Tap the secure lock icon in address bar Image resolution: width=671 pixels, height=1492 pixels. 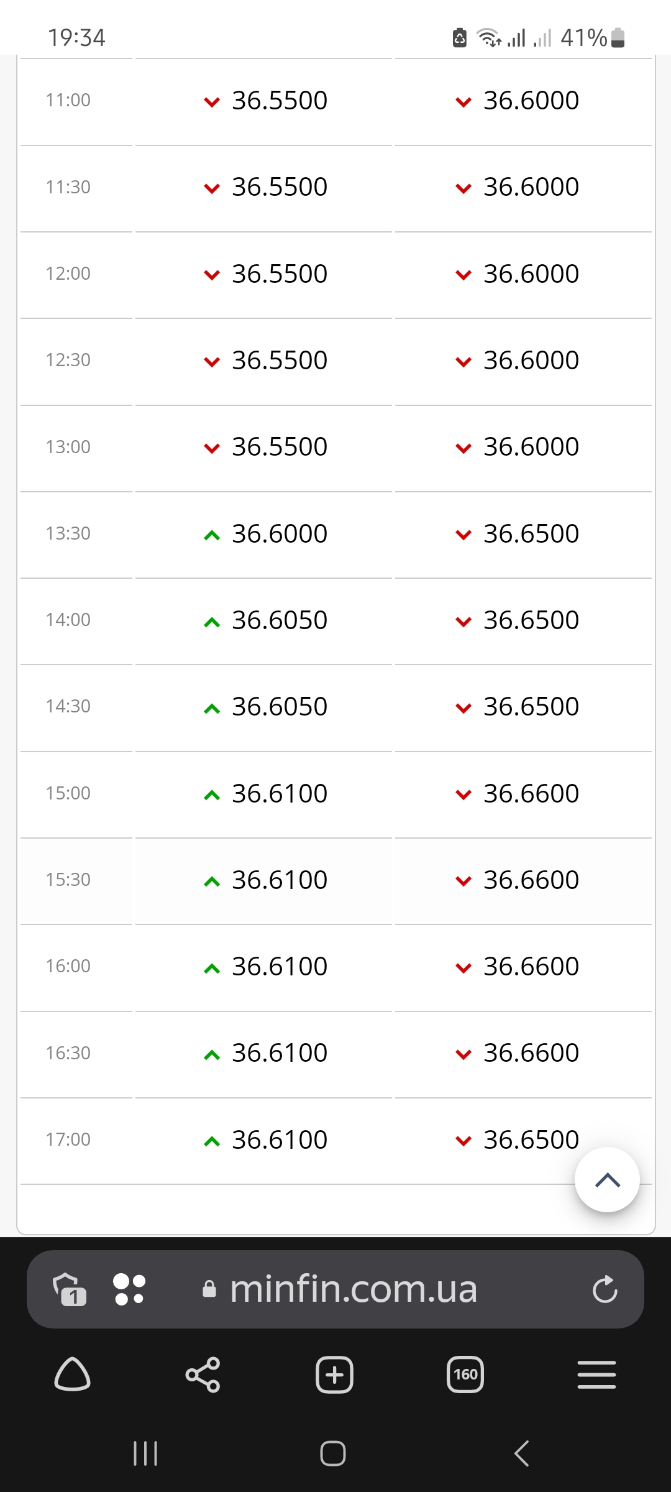click(209, 1289)
